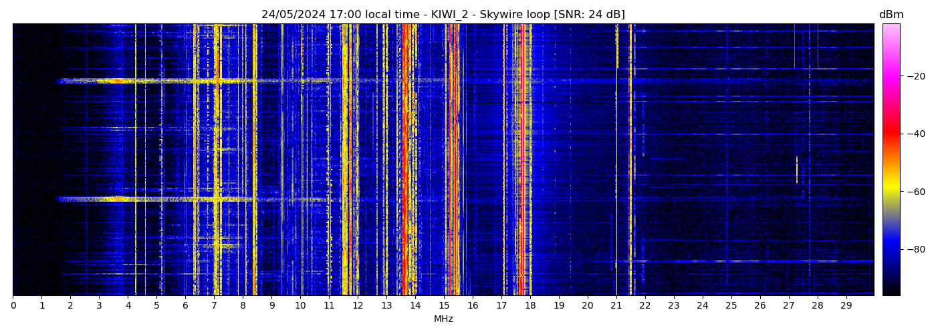Click the black bottom of the colorbar
This screenshot has height=334, width=936.
click(891, 291)
